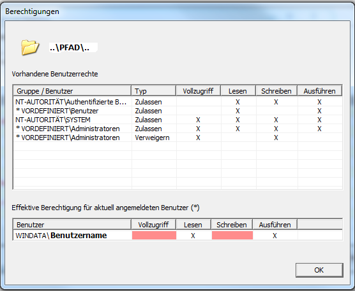
Task: Click the lower table's Ausführen header
Action: (x=275, y=225)
